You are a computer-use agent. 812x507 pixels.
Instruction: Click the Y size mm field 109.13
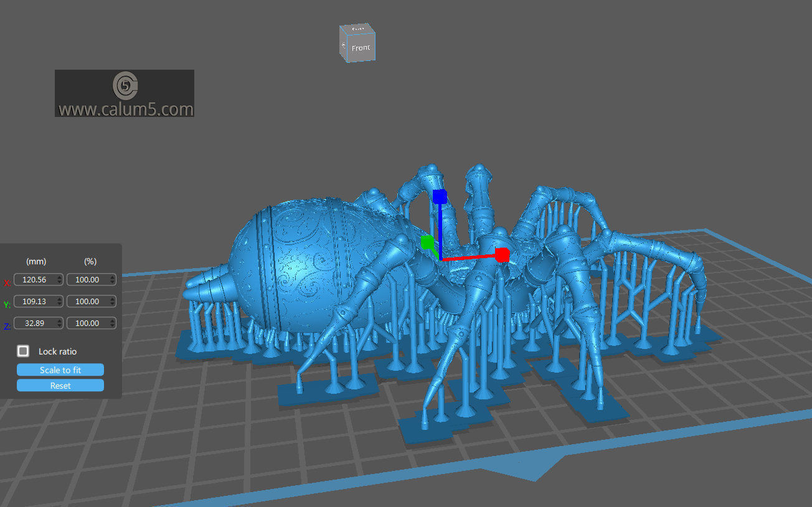38,302
